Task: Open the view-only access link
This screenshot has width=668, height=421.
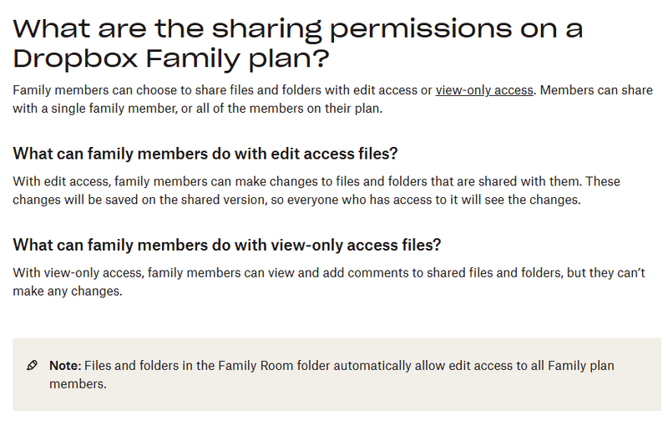Action: click(483, 89)
